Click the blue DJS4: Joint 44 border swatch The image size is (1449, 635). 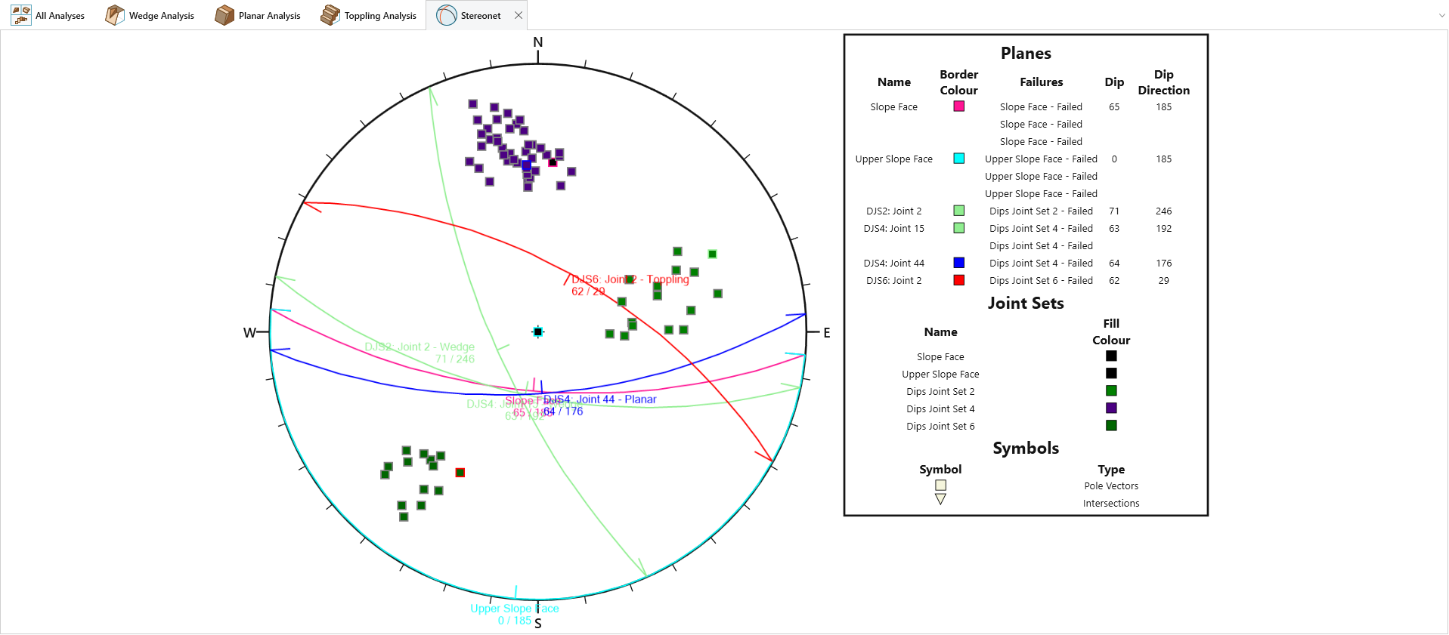pos(958,263)
